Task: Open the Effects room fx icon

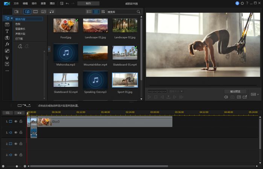Action: point(7,44)
